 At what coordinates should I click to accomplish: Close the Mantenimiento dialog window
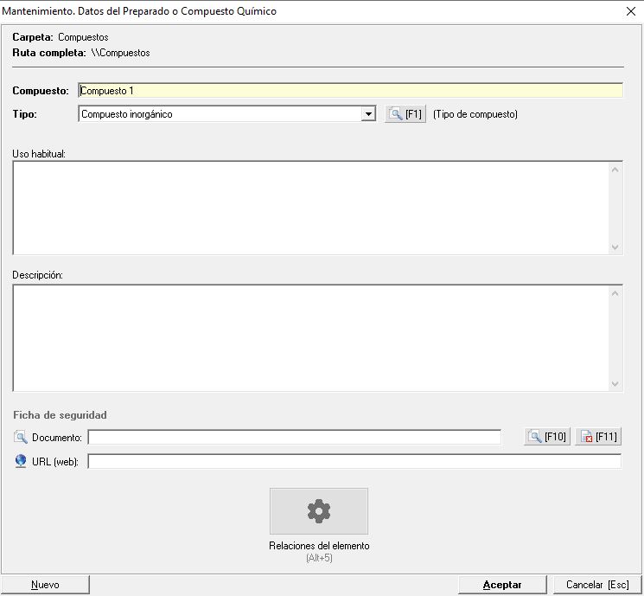click(x=629, y=11)
